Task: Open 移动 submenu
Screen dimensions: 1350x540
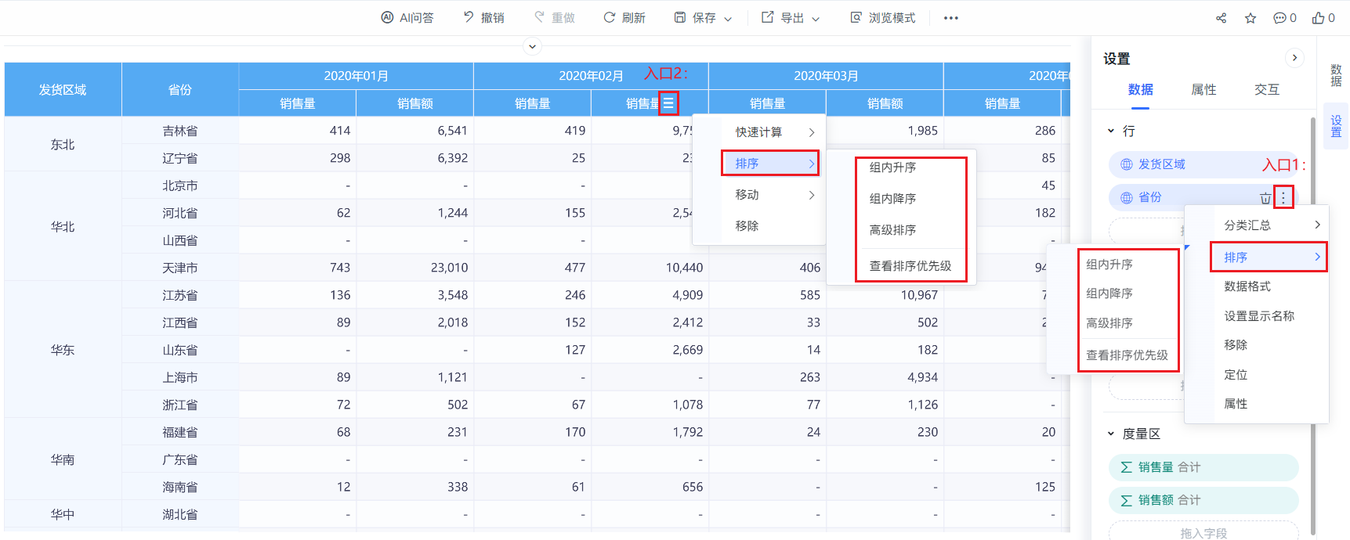Action: pyautogui.click(x=774, y=195)
